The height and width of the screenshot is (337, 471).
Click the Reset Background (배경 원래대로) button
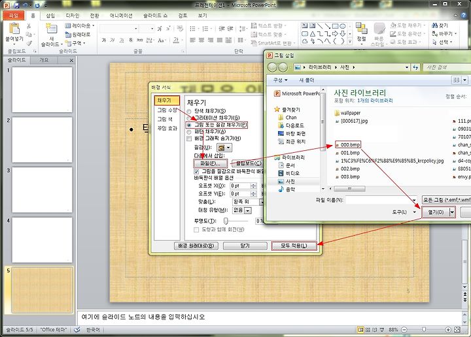(196, 246)
